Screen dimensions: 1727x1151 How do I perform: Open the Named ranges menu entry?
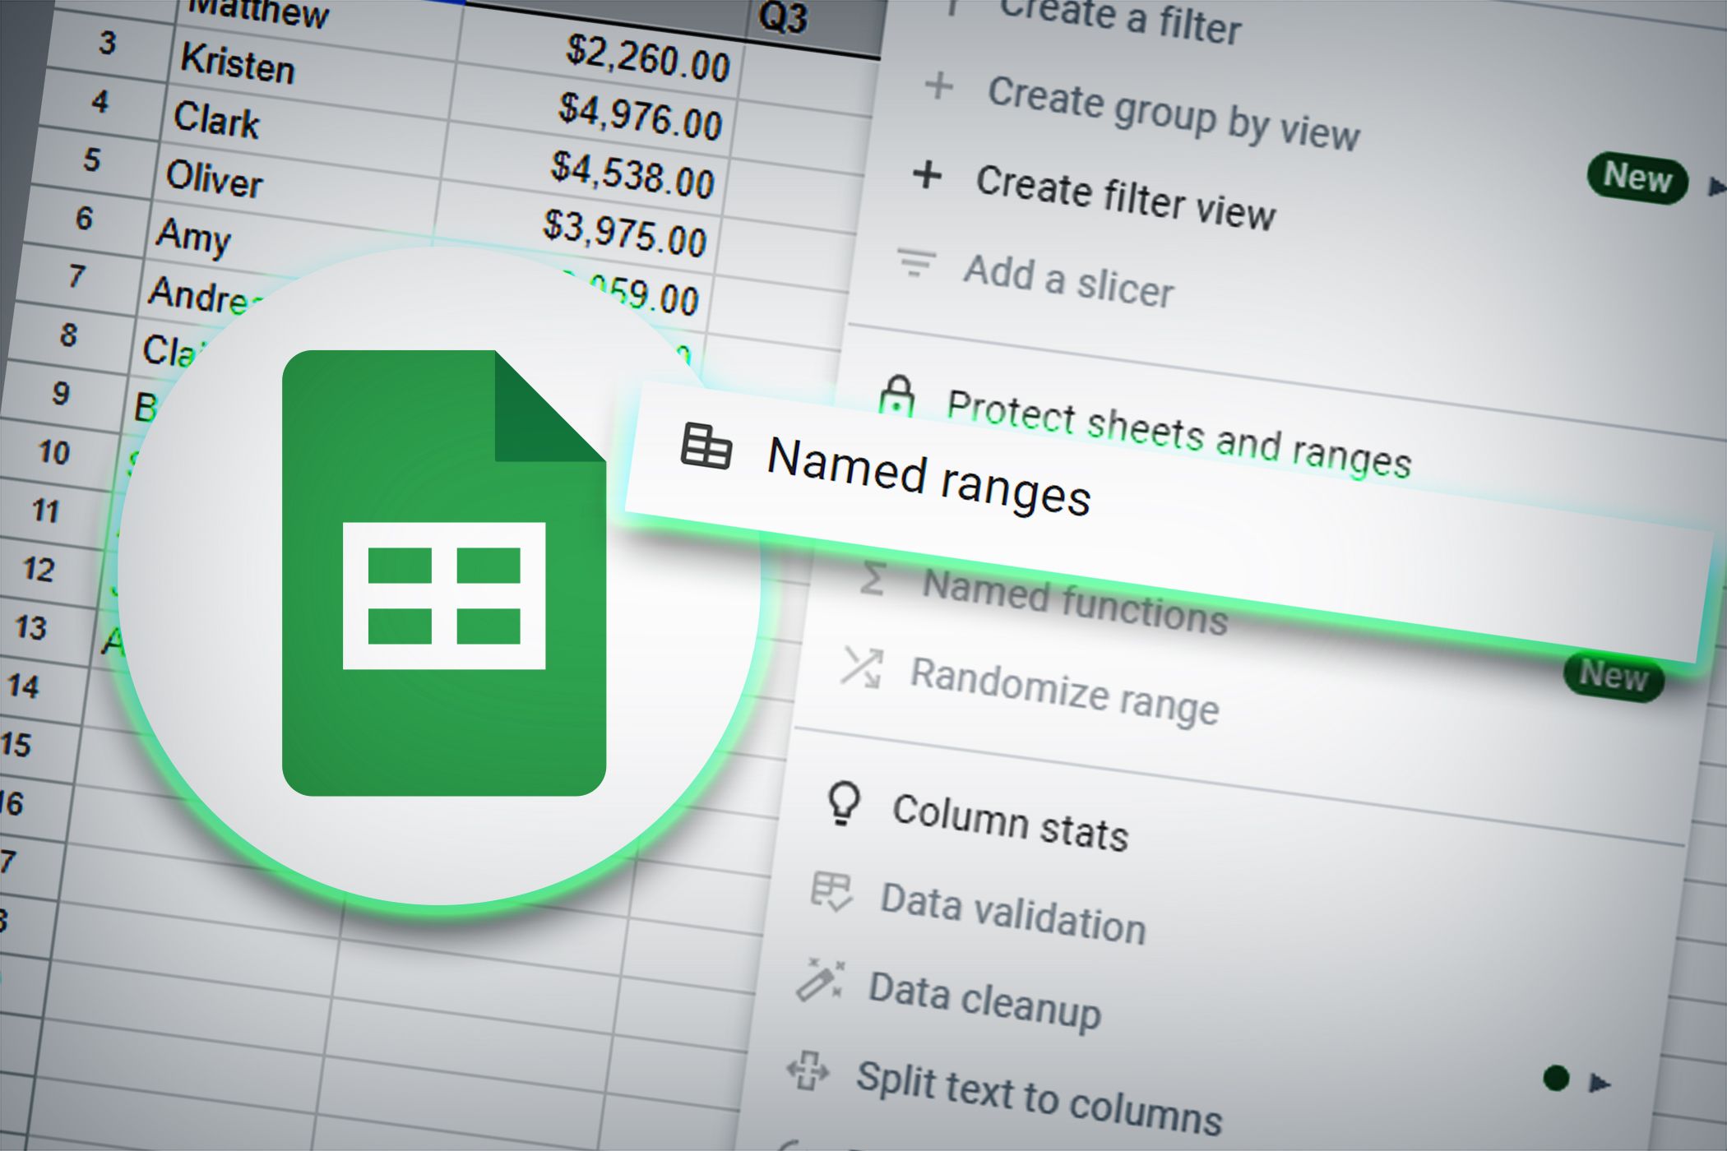pyautogui.click(x=928, y=477)
